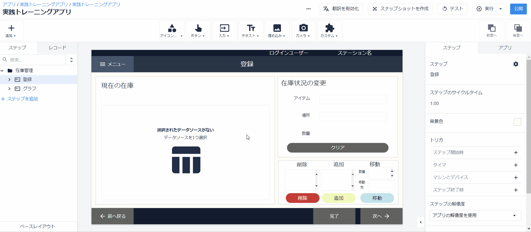
Task: Click the yellow 追加 button on canvas
Action: 339,198
